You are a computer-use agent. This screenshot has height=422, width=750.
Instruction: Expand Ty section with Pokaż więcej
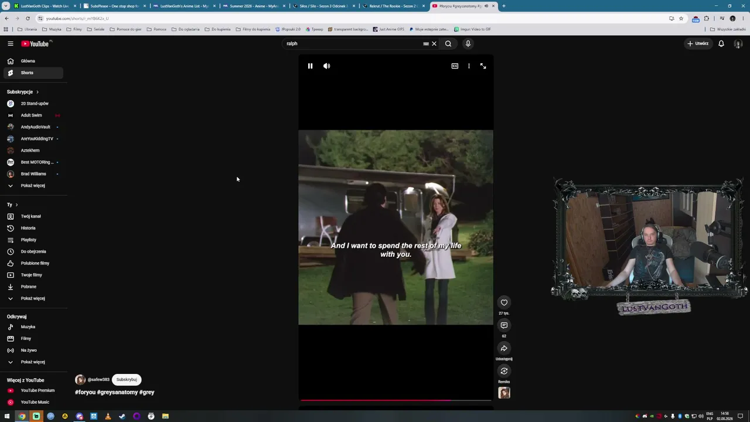tap(33, 298)
